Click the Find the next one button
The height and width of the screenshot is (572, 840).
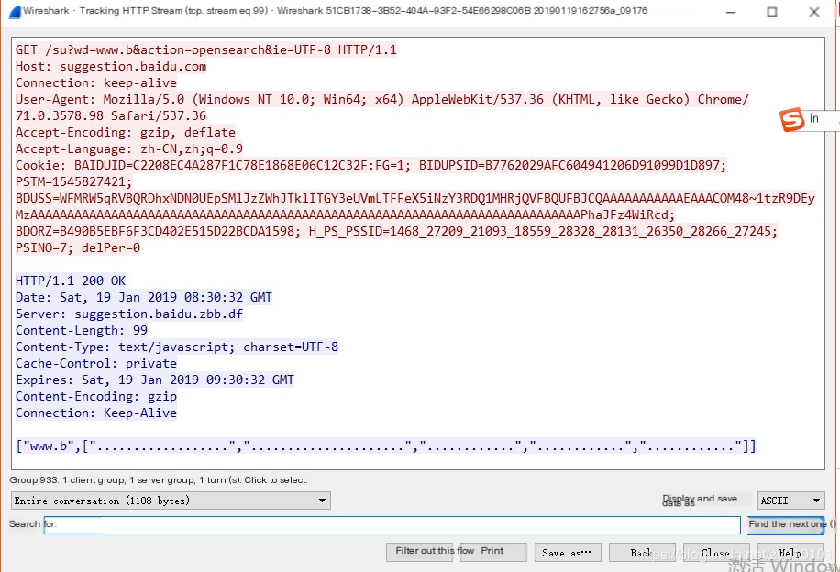(x=786, y=525)
